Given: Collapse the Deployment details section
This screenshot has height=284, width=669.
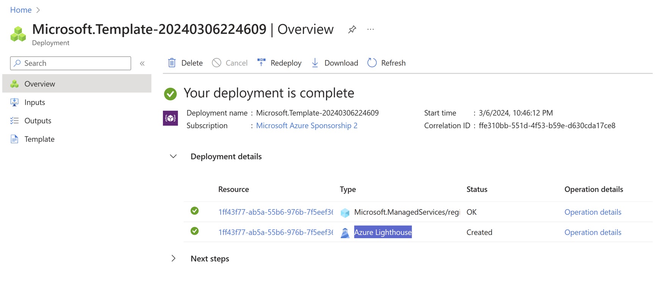Looking at the screenshot, I should [173, 156].
